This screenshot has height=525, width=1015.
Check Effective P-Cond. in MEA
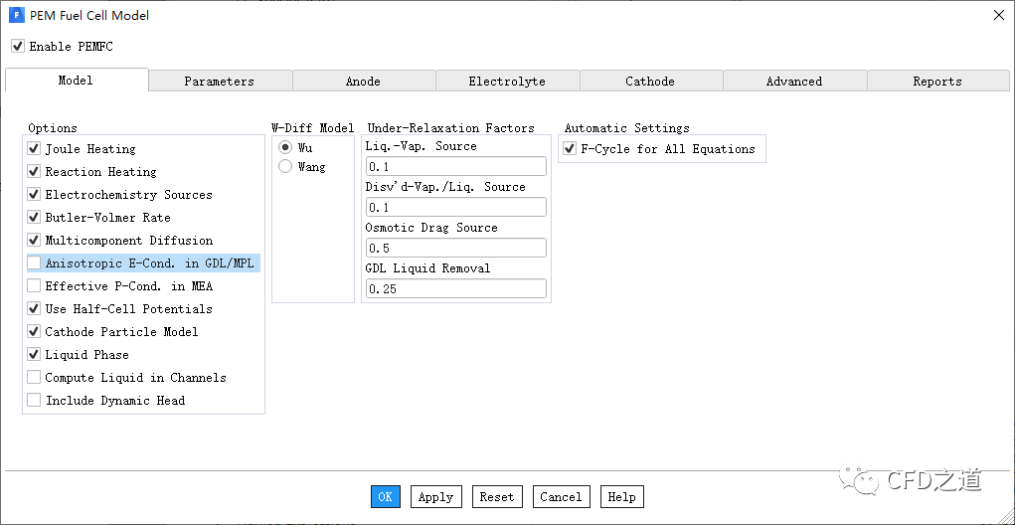(34, 286)
